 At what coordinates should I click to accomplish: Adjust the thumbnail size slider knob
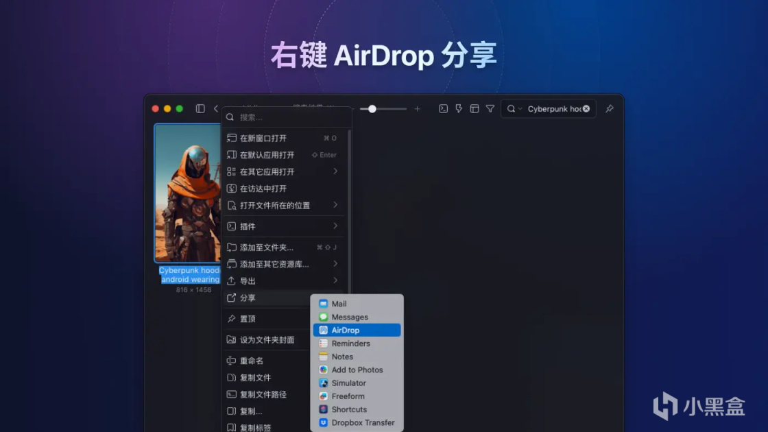pyautogui.click(x=372, y=109)
